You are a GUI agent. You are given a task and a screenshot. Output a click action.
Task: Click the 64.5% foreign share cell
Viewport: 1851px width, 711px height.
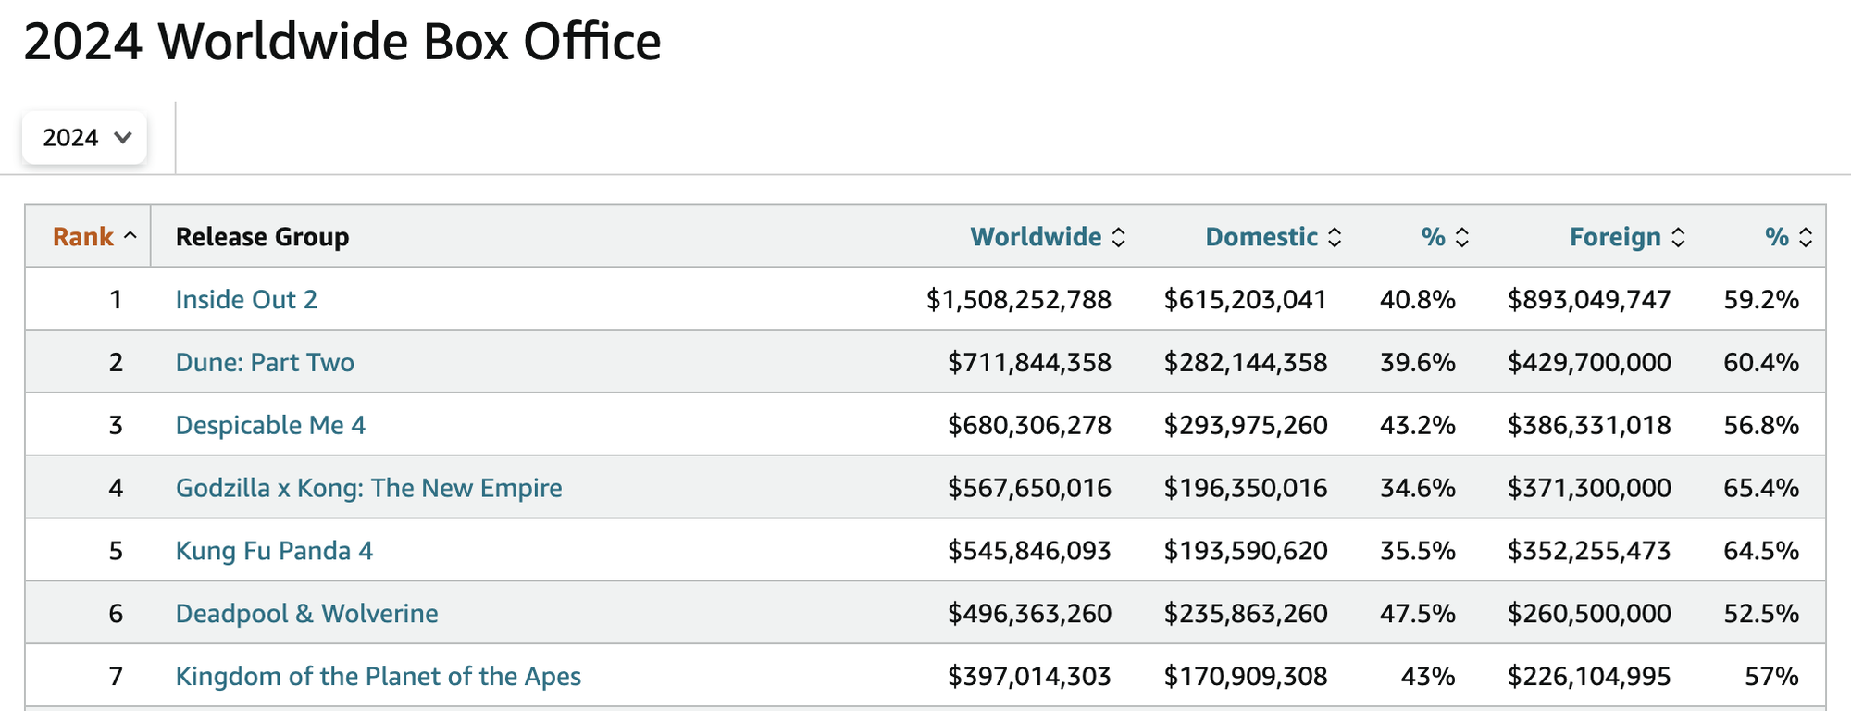coord(1761,552)
